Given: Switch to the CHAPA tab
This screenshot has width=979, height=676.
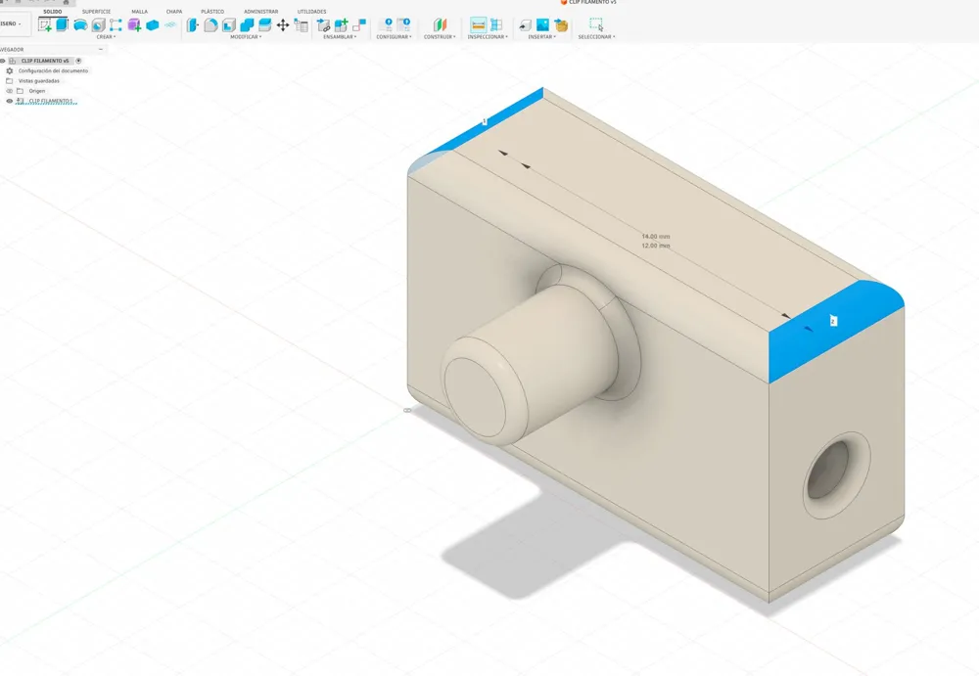Looking at the screenshot, I should click(174, 11).
